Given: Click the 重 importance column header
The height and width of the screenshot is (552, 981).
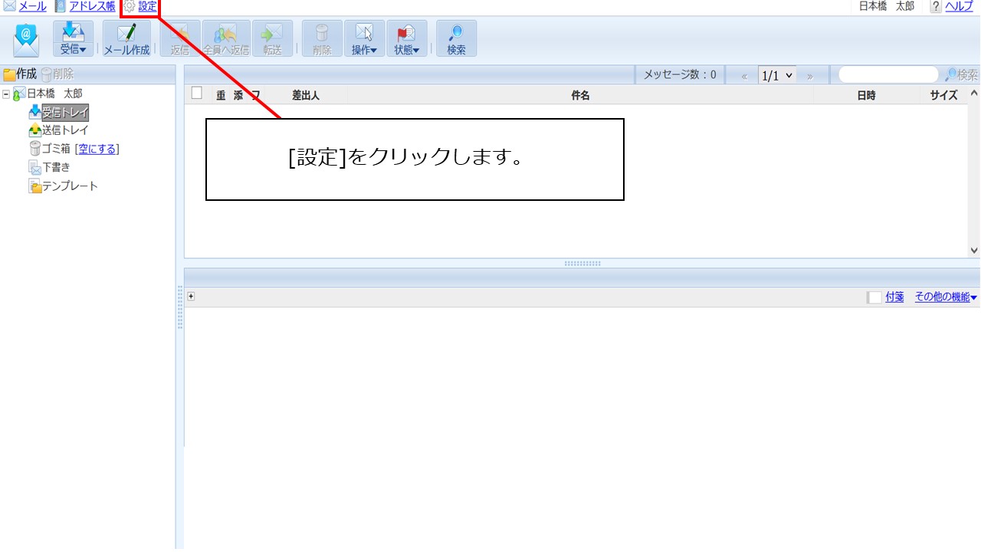Looking at the screenshot, I should [x=221, y=95].
